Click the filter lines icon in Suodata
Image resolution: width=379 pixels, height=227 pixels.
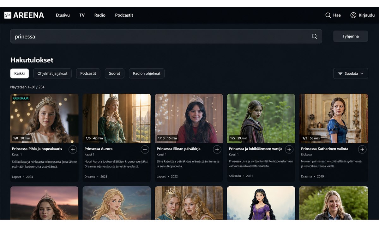point(340,73)
